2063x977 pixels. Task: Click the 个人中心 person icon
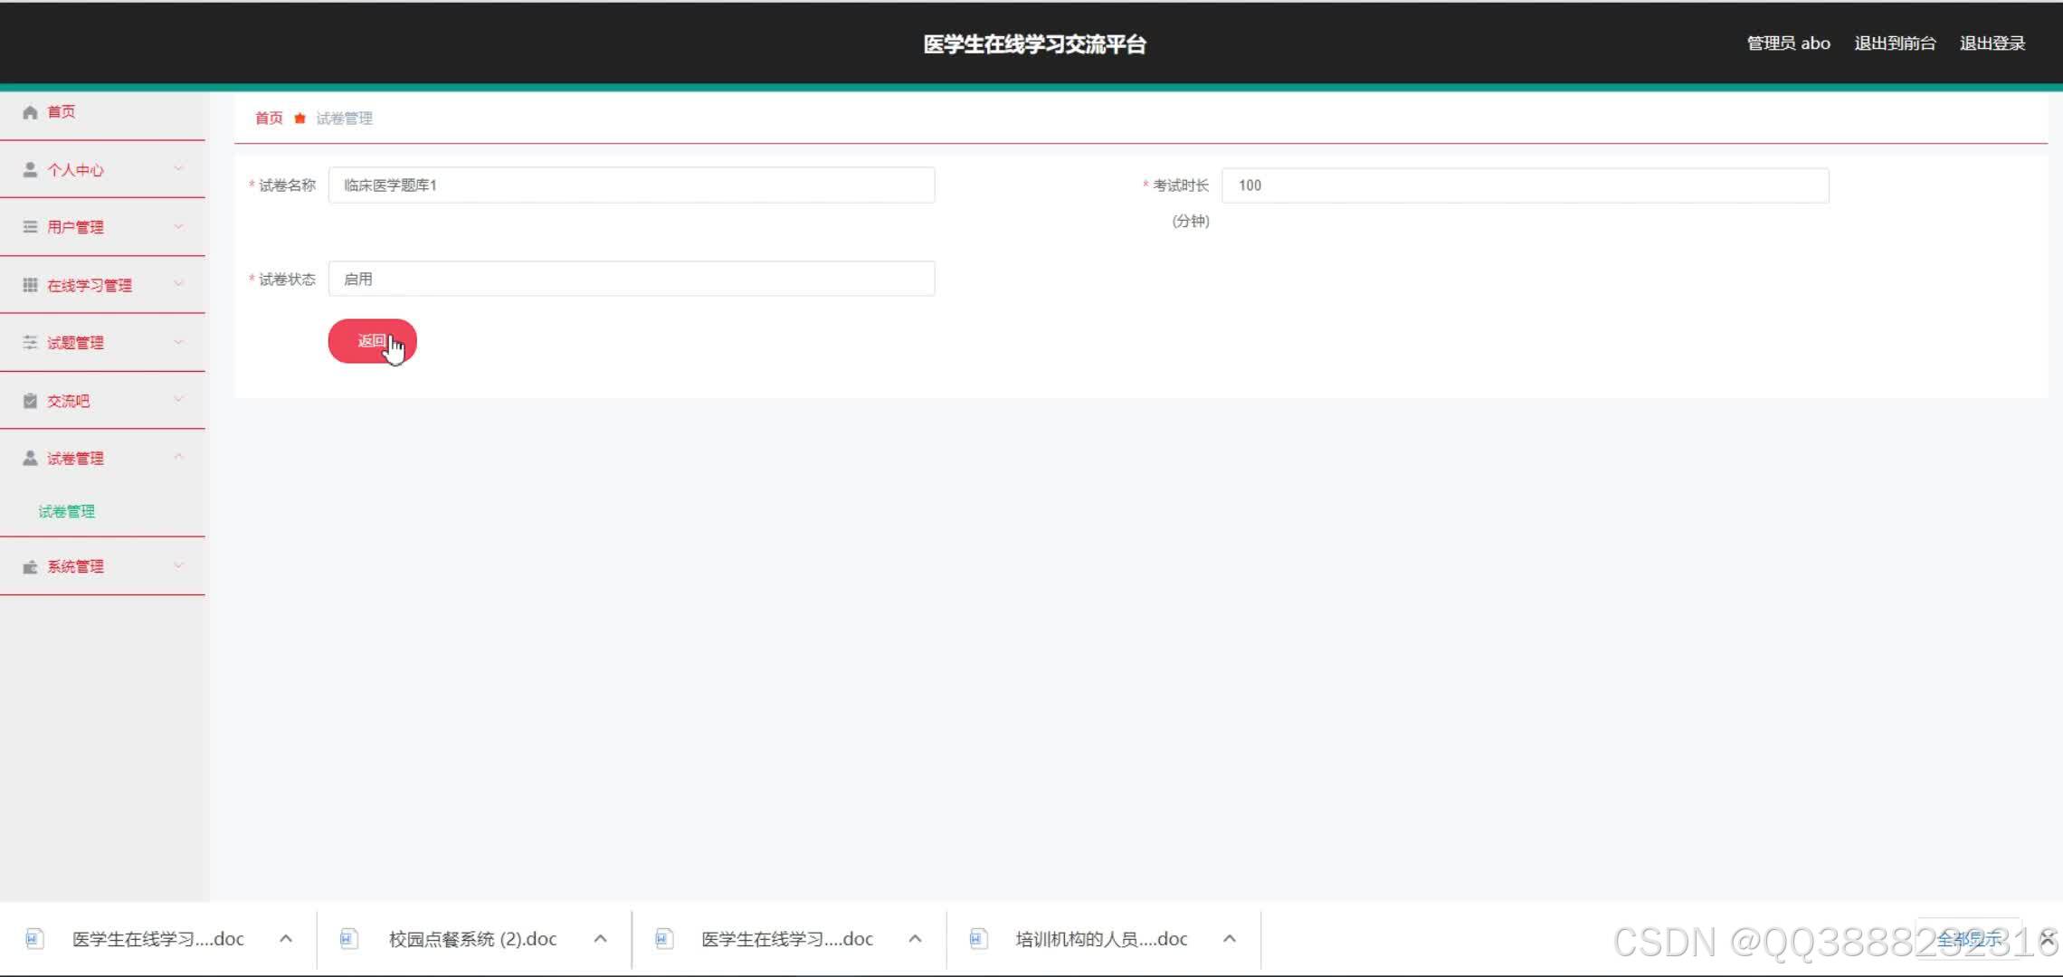coord(30,169)
